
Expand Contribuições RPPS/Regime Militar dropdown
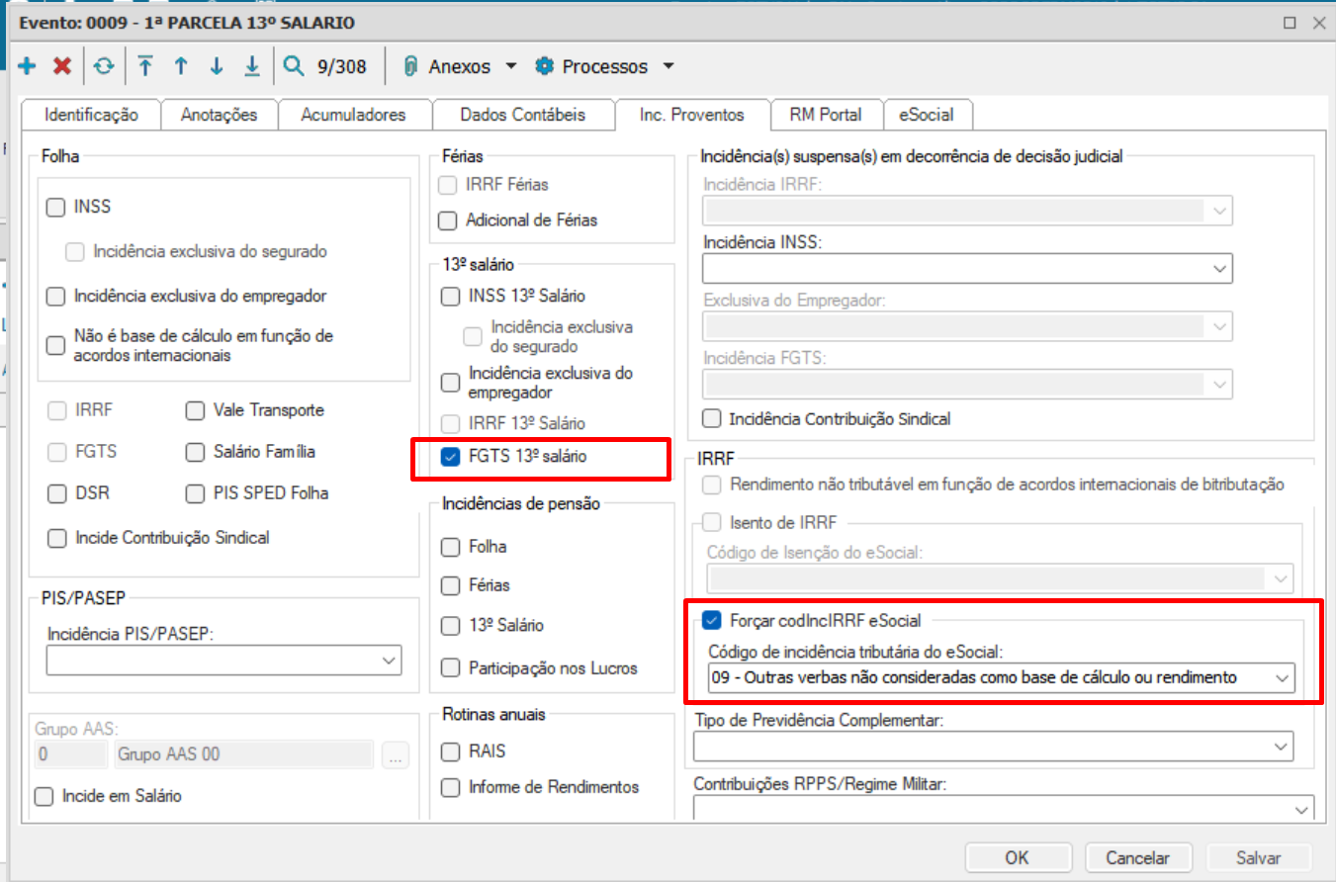pos(1301,810)
